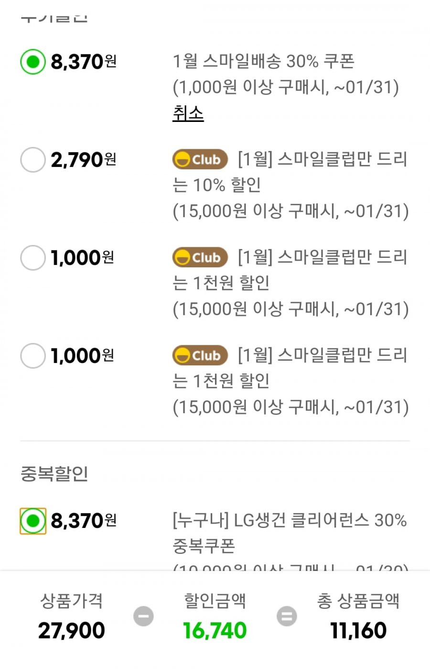Tap the LG생건 클리어런스 30% 중복쿠폰 text
Image resolution: width=430 pixels, height=669 pixels.
click(290, 533)
